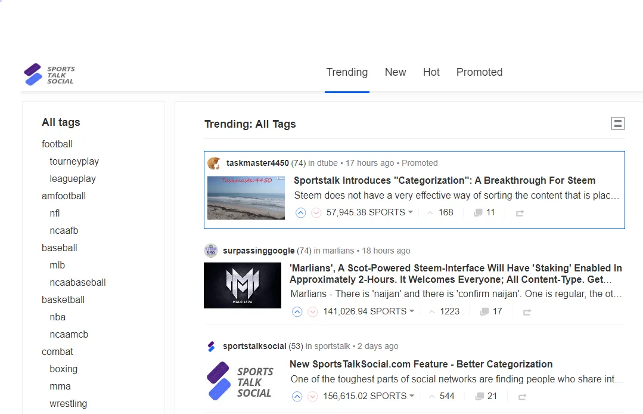Select the ncaamcb tag
This screenshot has height=414, width=643.
click(x=69, y=335)
